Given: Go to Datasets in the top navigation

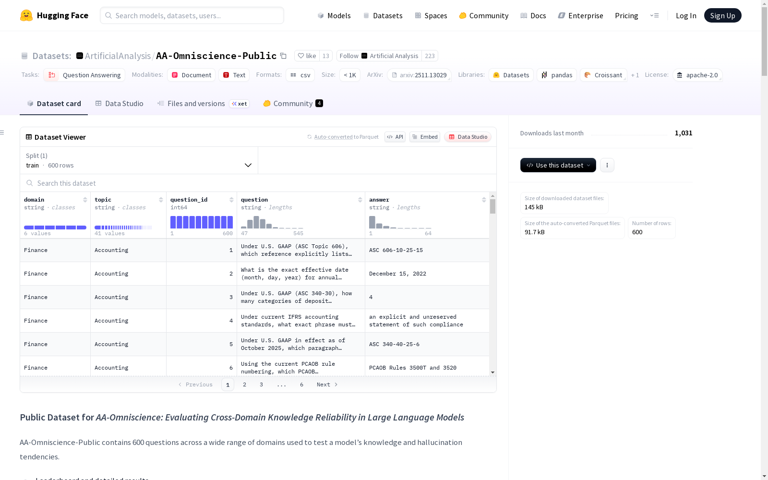Looking at the screenshot, I should click(x=383, y=15).
